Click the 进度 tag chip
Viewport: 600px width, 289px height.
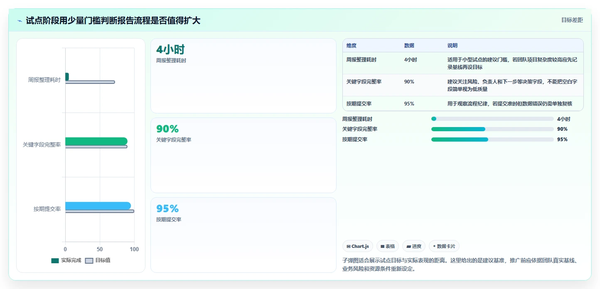coord(414,246)
